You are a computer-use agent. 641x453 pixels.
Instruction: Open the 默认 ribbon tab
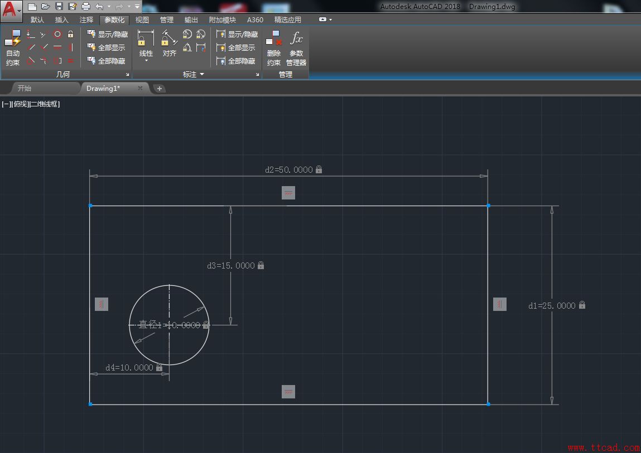[x=37, y=20]
